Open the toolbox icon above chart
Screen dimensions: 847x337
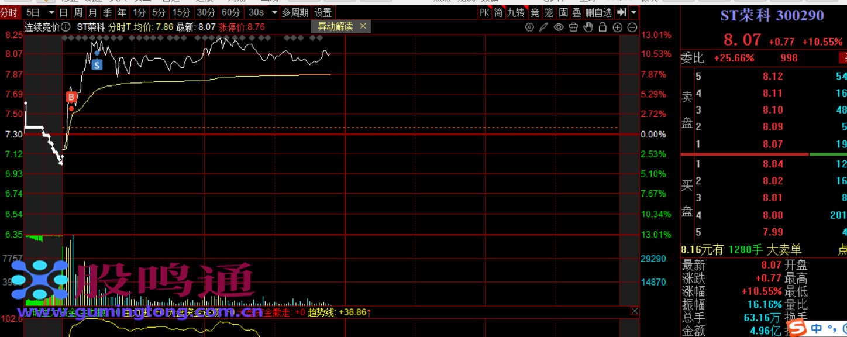click(x=573, y=27)
